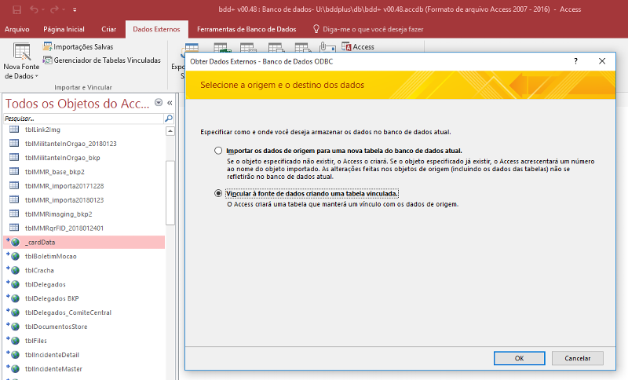Click the lightbulb Diga-me icon

coord(316,29)
